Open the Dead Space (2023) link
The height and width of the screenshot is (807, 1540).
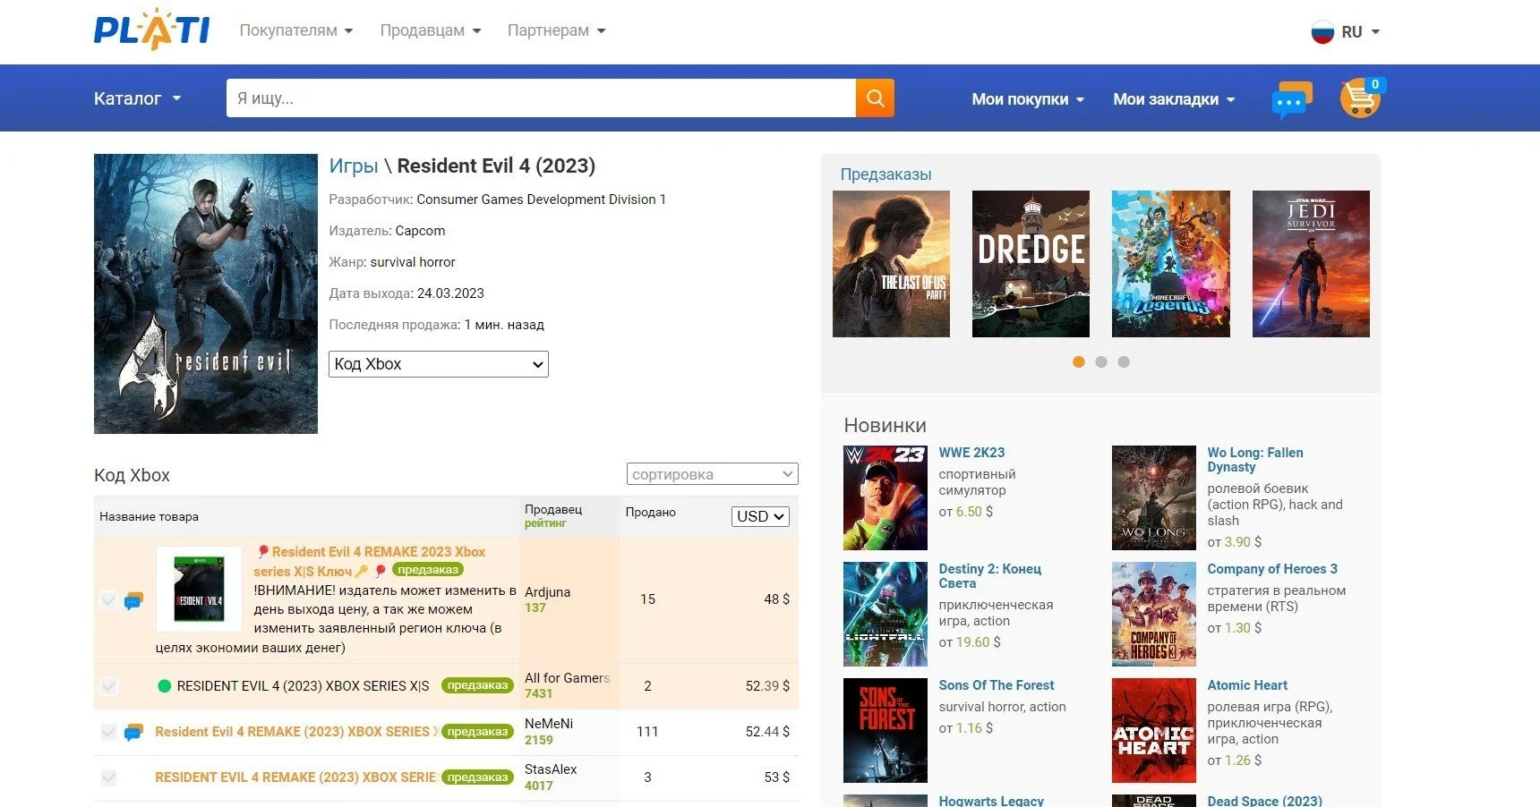coord(1264,801)
